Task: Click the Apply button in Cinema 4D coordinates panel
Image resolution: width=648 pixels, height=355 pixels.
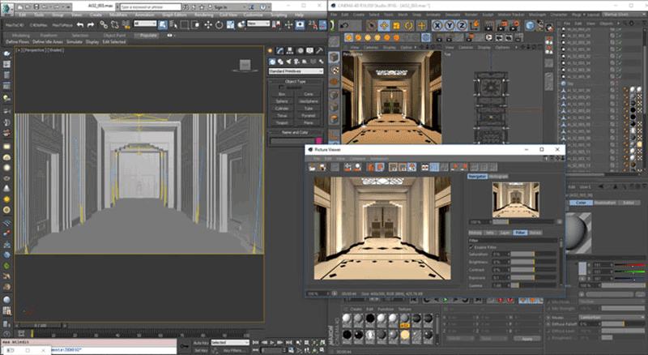Action: [x=527, y=339]
